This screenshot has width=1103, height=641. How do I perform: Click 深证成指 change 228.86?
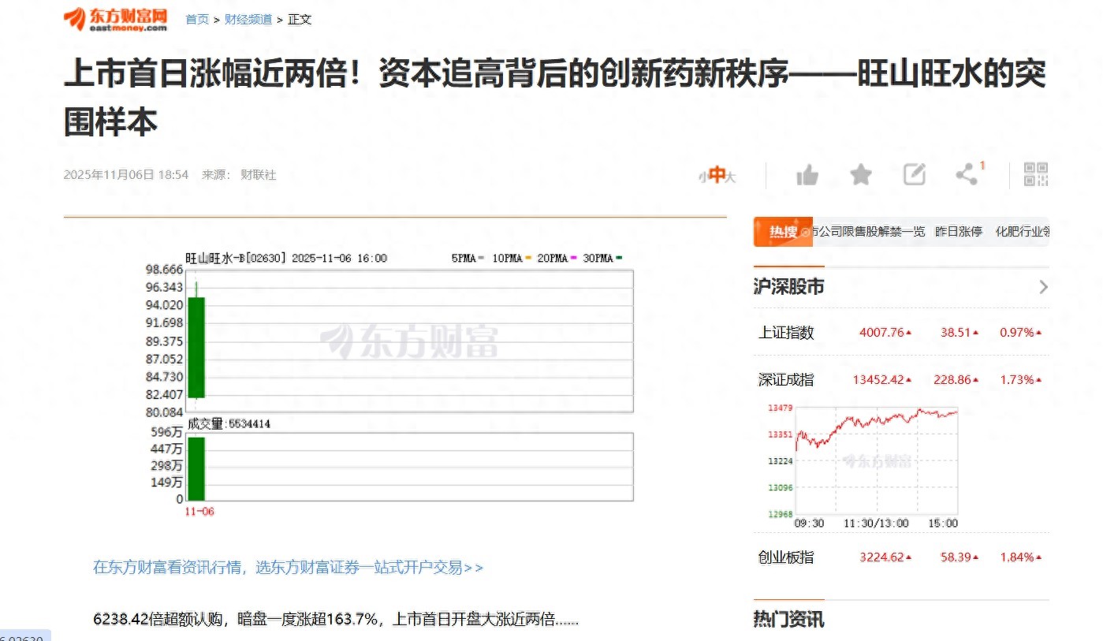pyautogui.click(x=952, y=380)
